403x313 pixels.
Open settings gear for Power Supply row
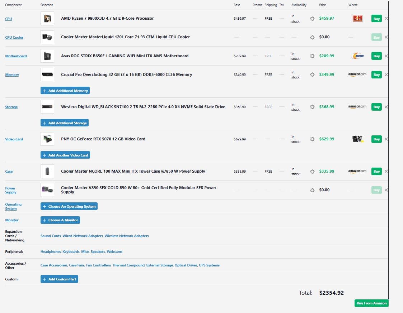tap(312, 190)
